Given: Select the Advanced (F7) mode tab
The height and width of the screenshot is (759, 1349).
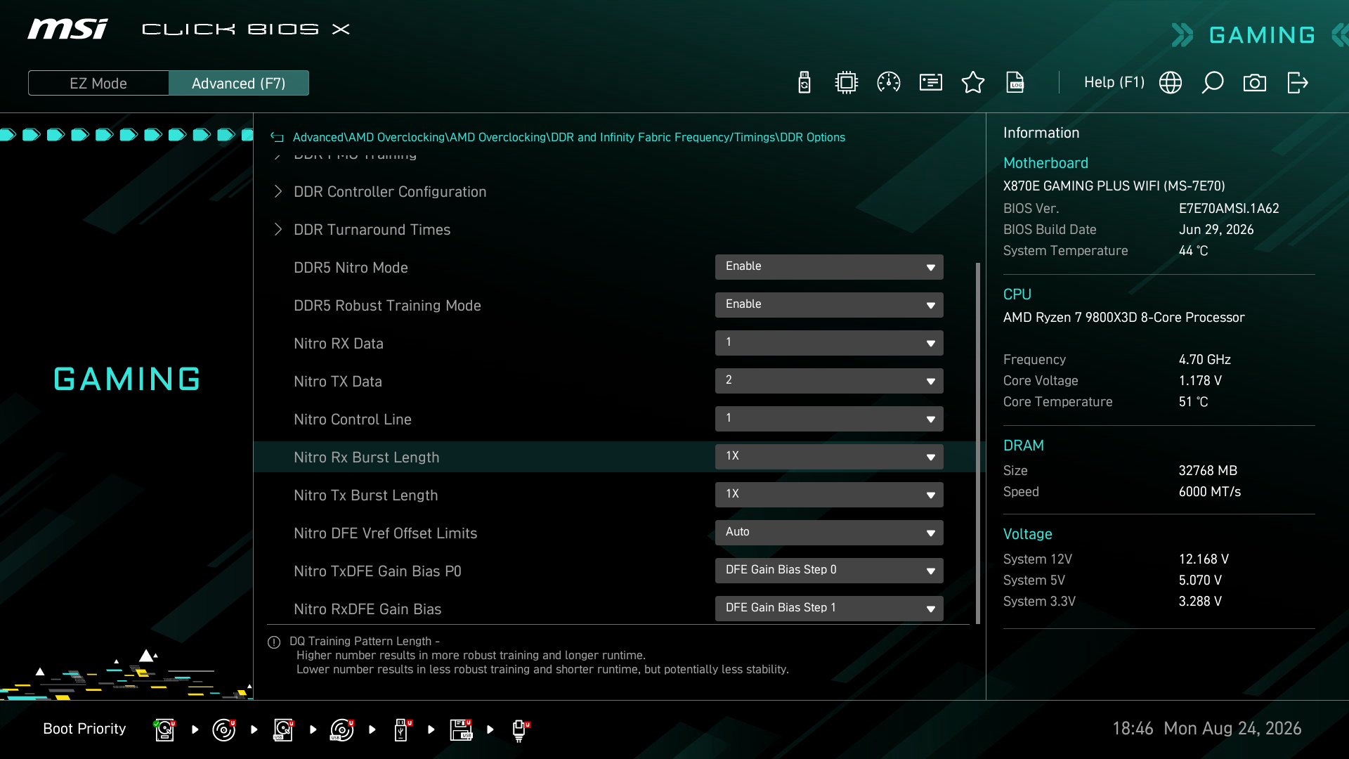Looking at the screenshot, I should coord(239,83).
